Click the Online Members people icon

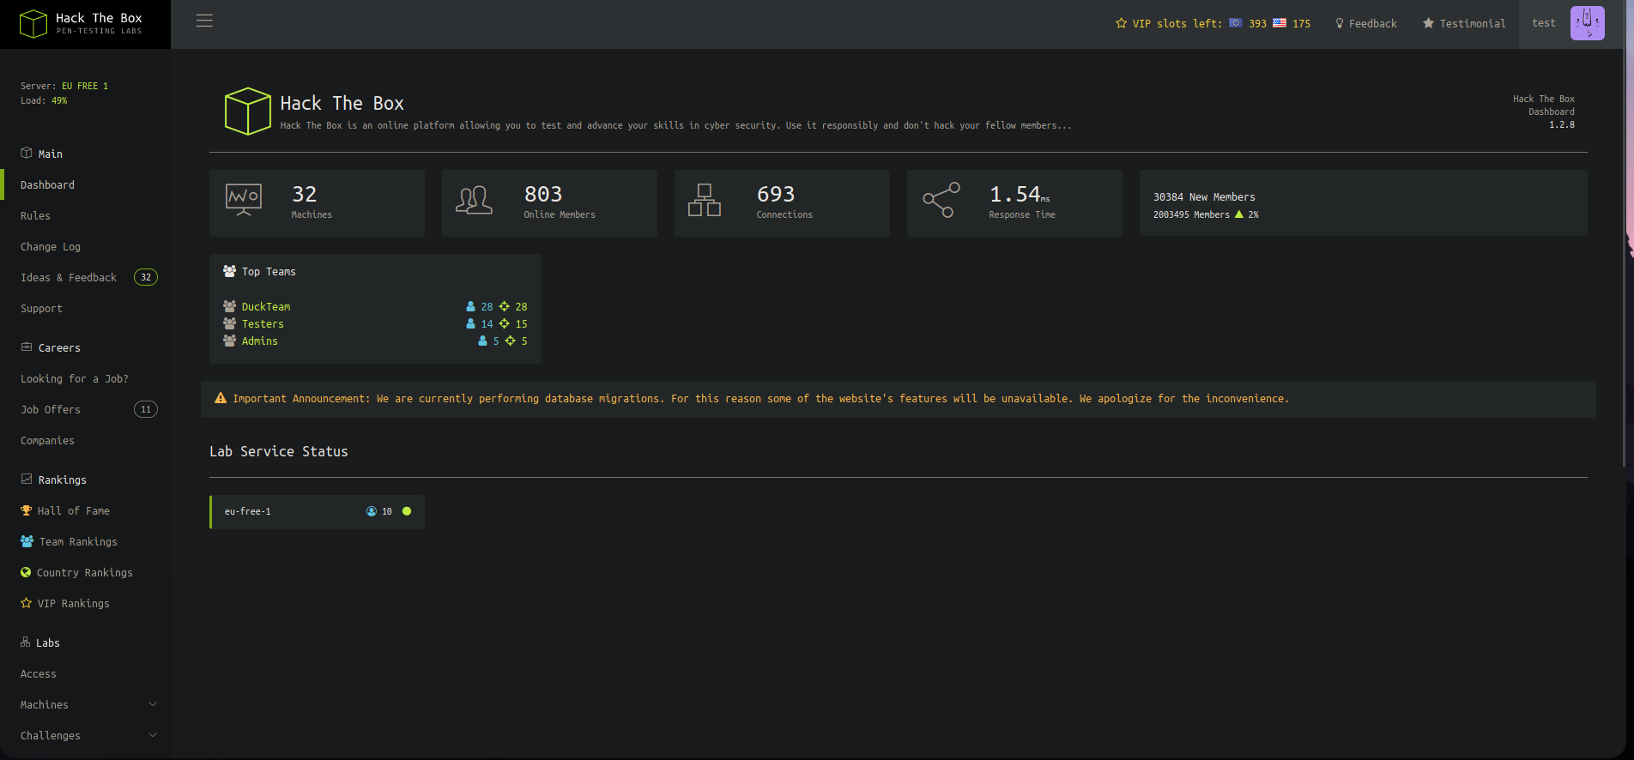[x=474, y=200]
